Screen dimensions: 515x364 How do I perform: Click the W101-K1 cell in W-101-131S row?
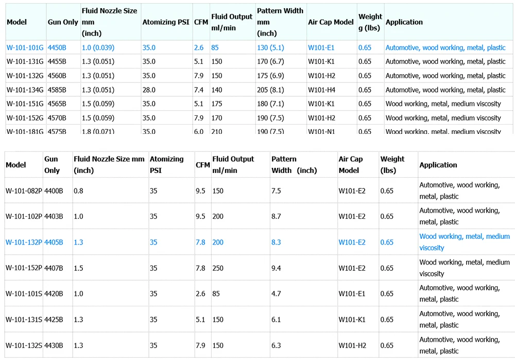(352, 320)
